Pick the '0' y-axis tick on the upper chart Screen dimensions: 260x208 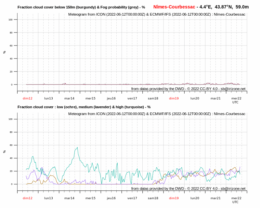(x=12, y=84)
